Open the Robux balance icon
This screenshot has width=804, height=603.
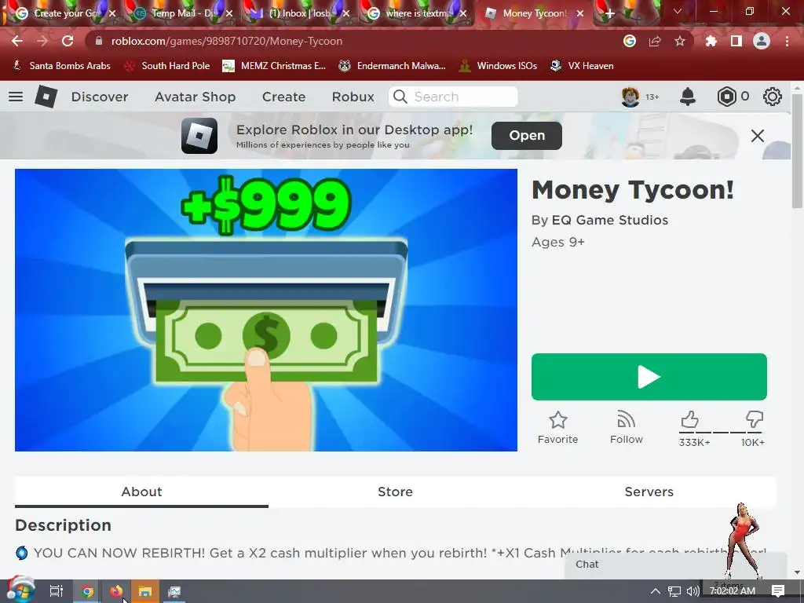pos(726,97)
